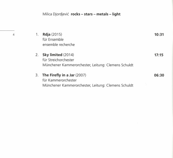The image size is (173, 158).
Task: Select the Münchener Kammerorchester line under Sky limited
Action: tap(88, 65)
